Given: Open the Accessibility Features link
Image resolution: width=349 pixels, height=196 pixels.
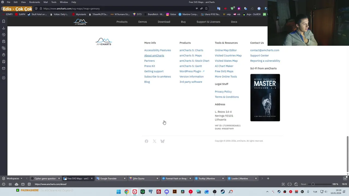Looking at the screenshot, I should click(x=158, y=50).
